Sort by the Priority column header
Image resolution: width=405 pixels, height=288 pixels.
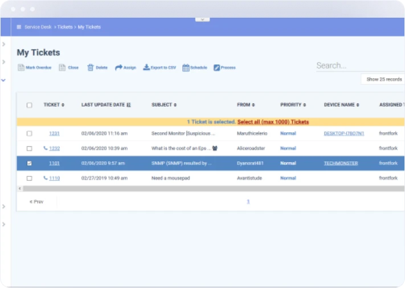click(293, 105)
